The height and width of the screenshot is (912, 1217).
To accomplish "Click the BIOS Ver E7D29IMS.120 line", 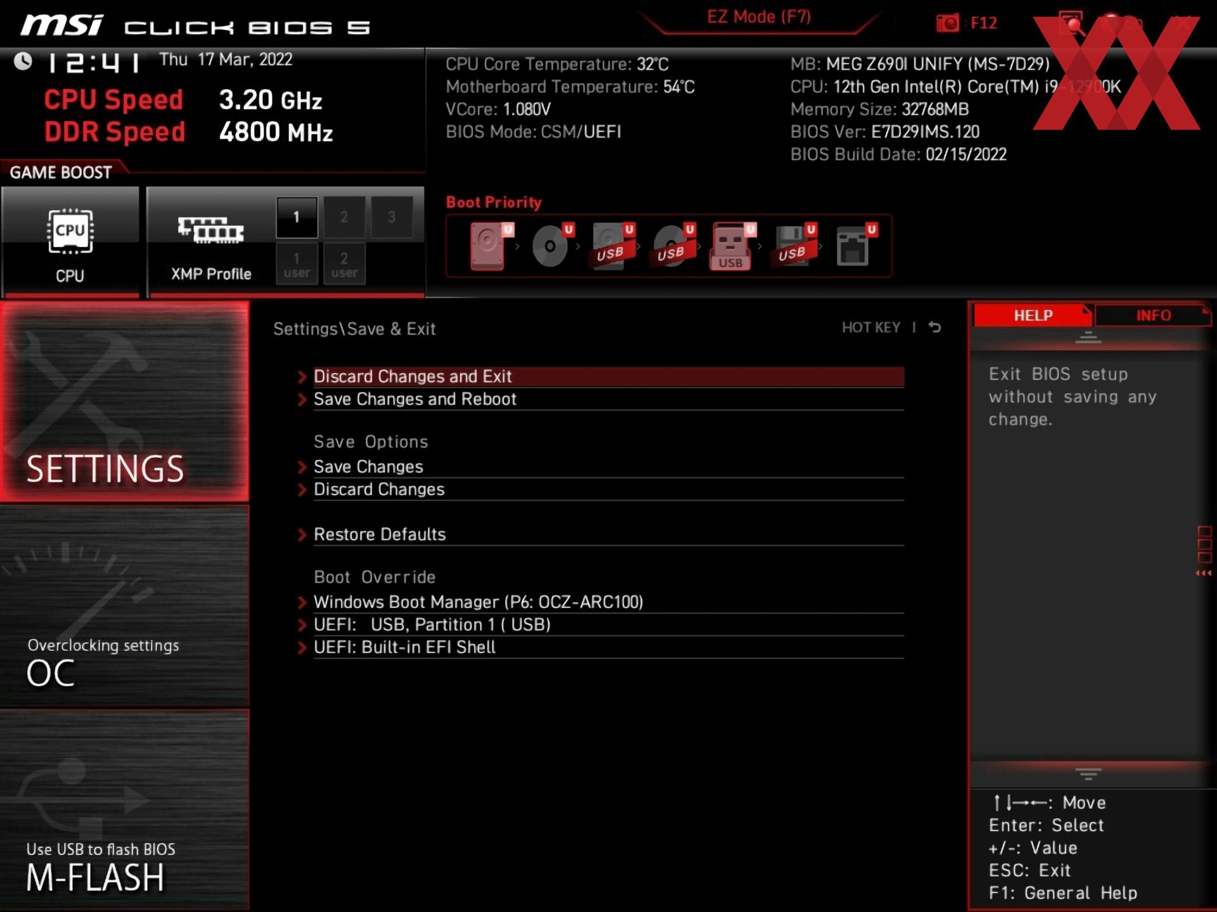I will tap(885, 132).
